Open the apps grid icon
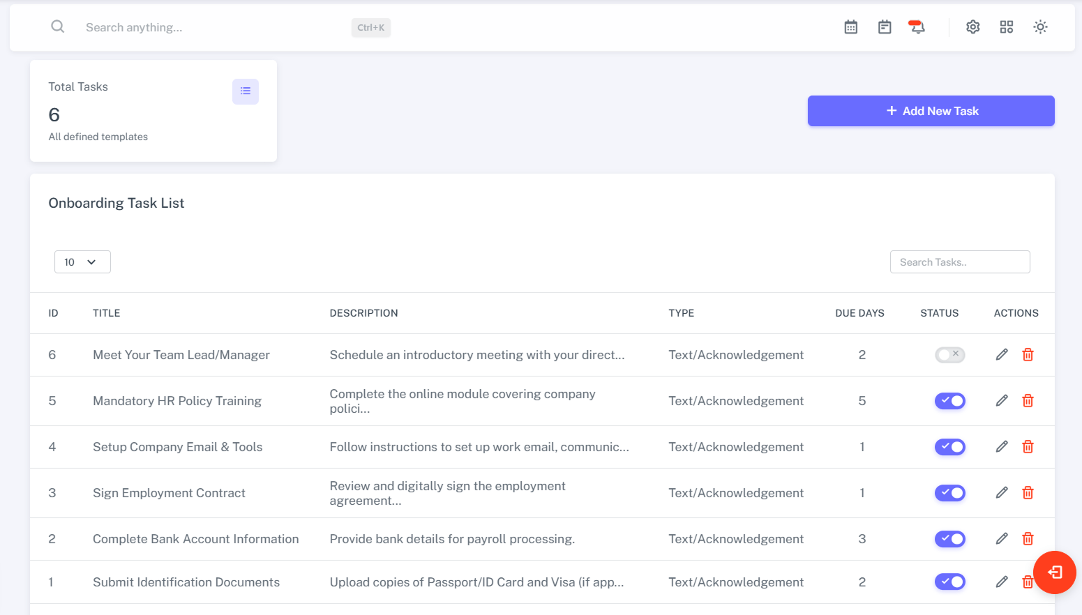The width and height of the screenshot is (1082, 615). (1006, 27)
